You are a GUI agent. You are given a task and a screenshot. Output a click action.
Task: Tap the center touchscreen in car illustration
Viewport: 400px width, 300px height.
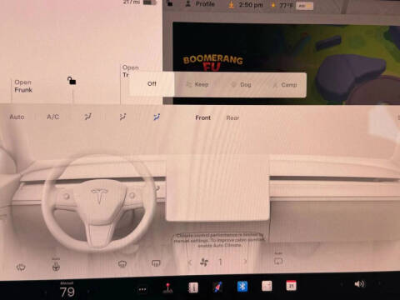[217, 188]
